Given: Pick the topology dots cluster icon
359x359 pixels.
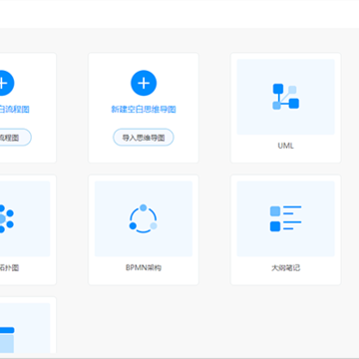Looking at the screenshot, I should (6, 218).
